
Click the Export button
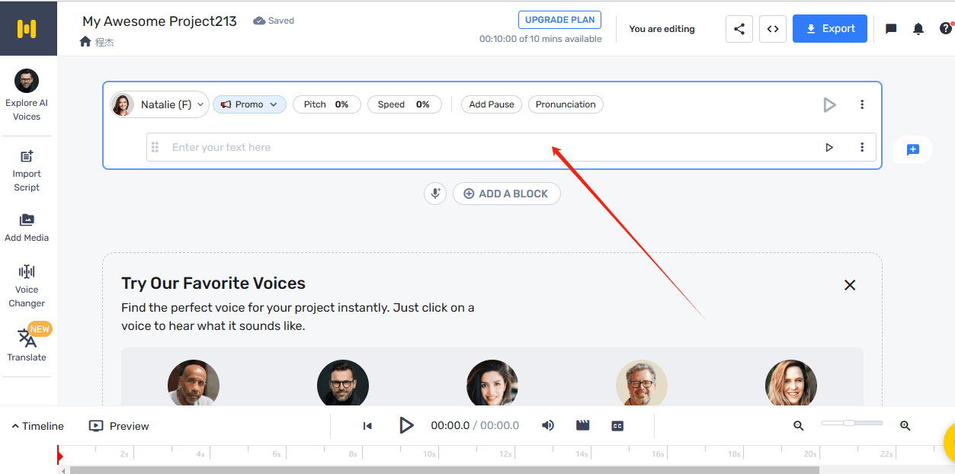(x=829, y=29)
